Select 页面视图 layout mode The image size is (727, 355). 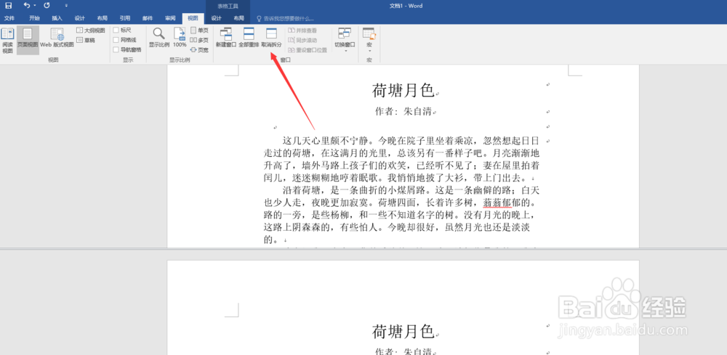[x=28, y=41]
